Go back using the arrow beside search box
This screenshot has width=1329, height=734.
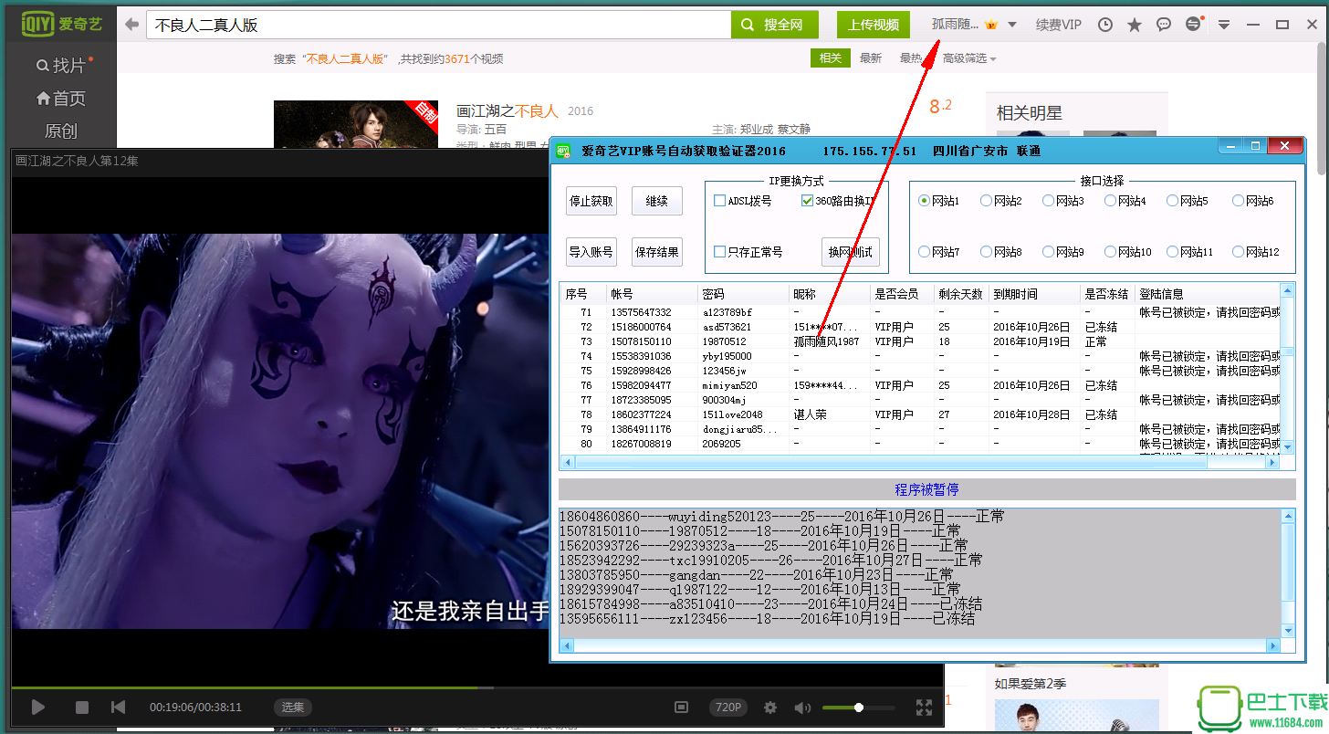coord(131,25)
